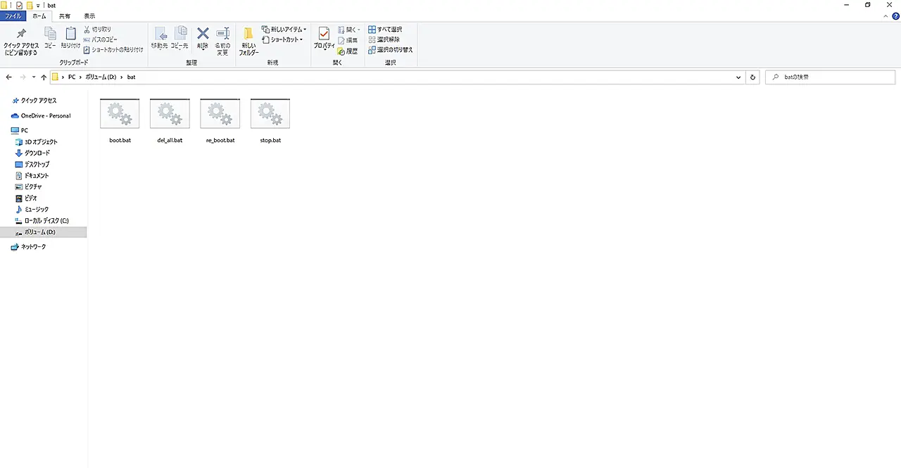Open the View (表示) ribbon tab
The image size is (901, 468).
click(89, 15)
